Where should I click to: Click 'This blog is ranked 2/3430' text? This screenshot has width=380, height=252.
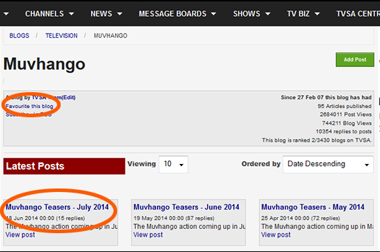coord(317,140)
